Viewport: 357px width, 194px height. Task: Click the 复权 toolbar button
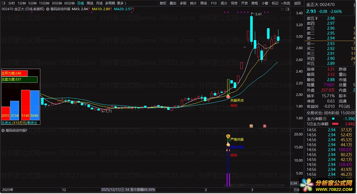(x=163, y=3)
